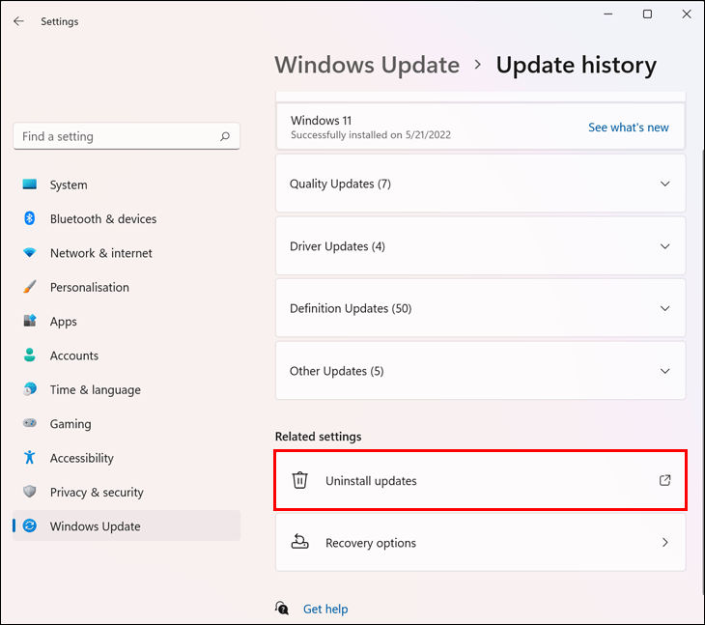Click the Bluetooth icon in sidebar
The width and height of the screenshot is (705, 625).
(x=30, y=218)
